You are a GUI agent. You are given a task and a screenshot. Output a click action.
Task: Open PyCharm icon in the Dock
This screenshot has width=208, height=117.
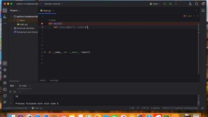pos(166,116)
